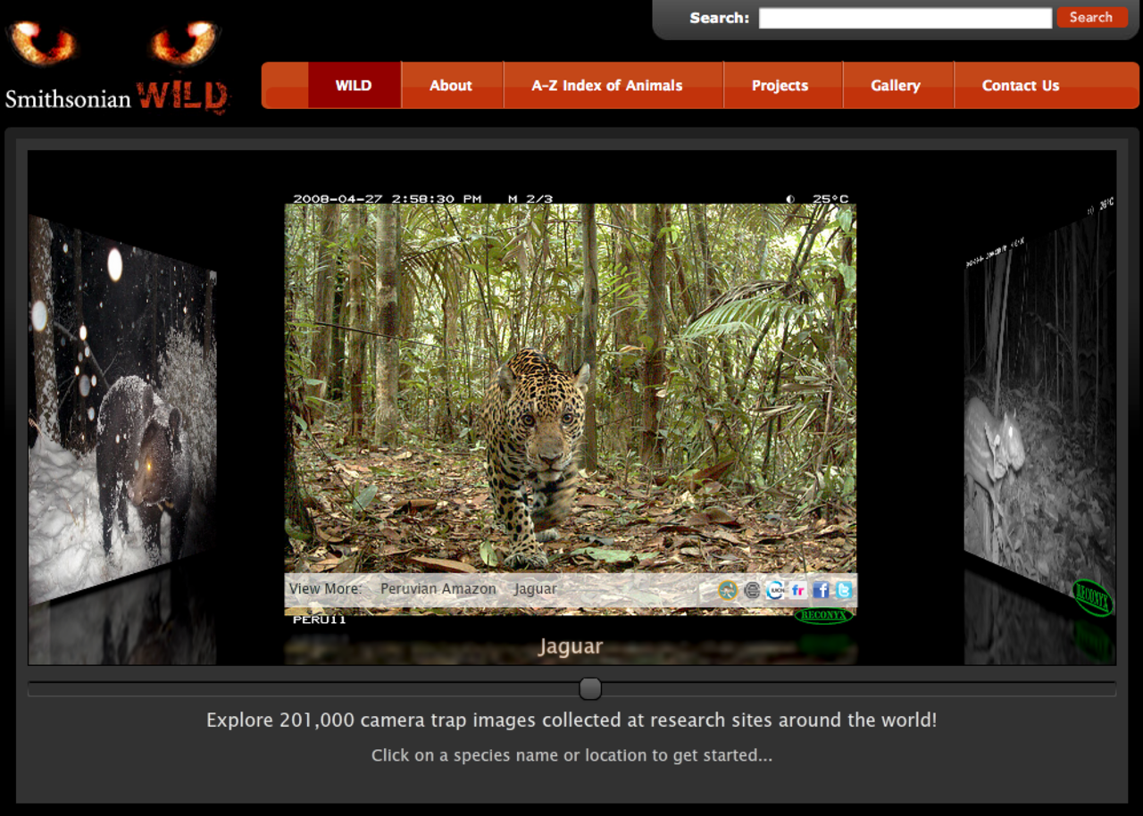Open the WILD tab

click(354, 86)
